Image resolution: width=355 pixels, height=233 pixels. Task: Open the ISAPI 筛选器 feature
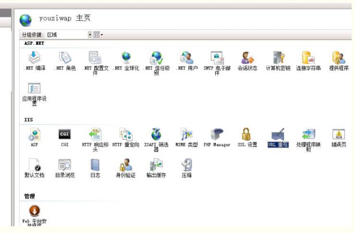point(156,140)
